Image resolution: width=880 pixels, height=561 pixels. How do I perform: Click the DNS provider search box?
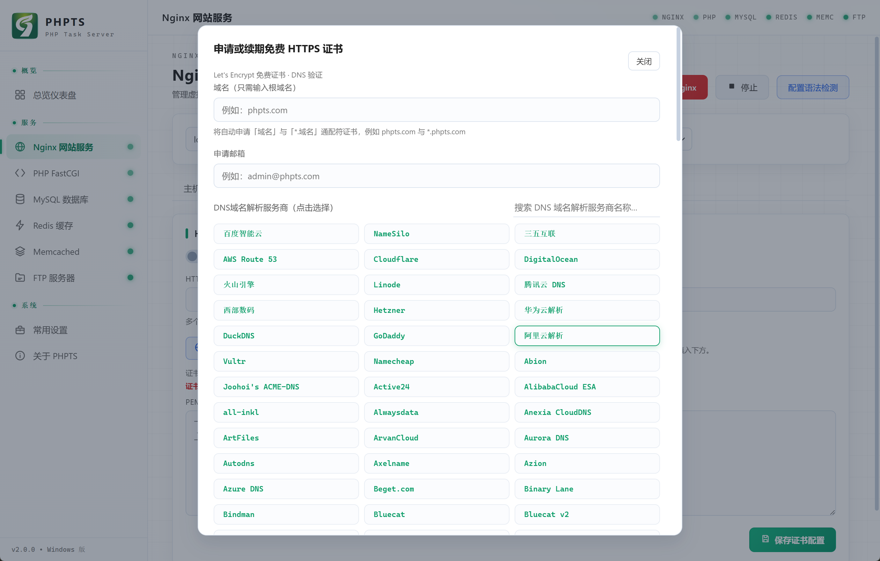tap(586, 208)
